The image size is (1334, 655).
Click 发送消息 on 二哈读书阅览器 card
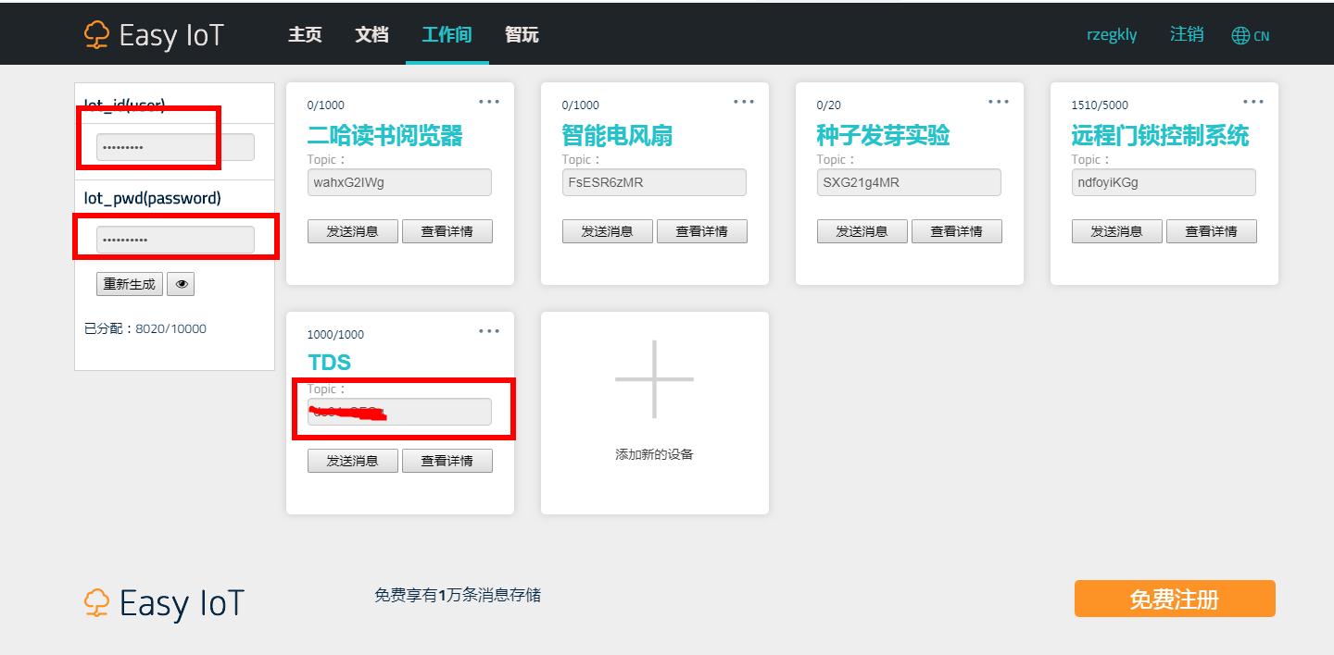[x=353, y=231]
